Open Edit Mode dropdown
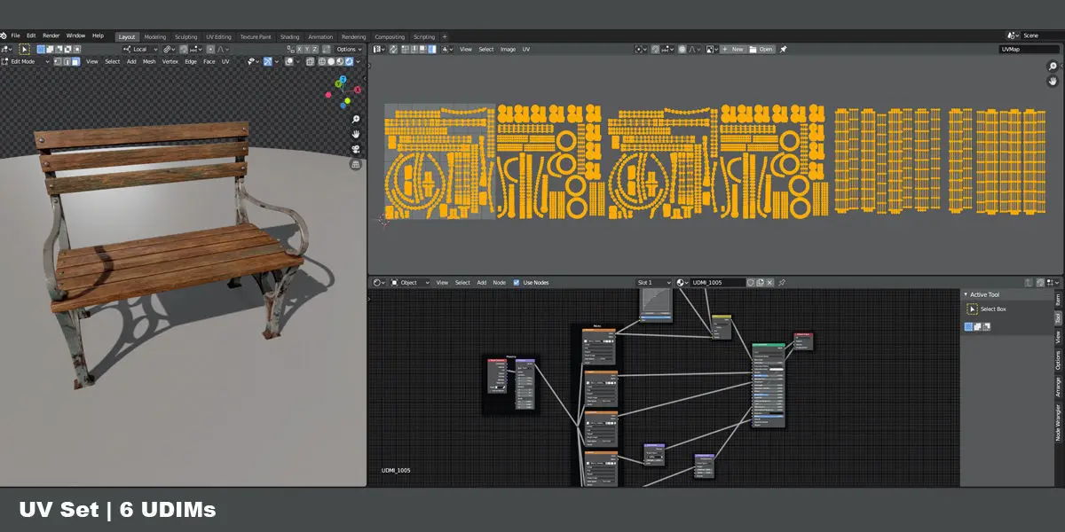Image resolution: width=1065 pixels, height=532 pixels. (x=27, y=61)
